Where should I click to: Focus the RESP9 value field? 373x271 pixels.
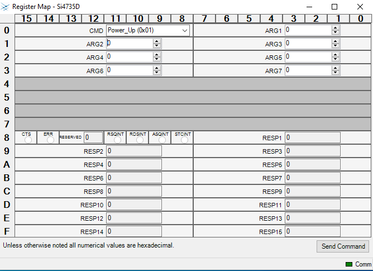click(313, 191)
